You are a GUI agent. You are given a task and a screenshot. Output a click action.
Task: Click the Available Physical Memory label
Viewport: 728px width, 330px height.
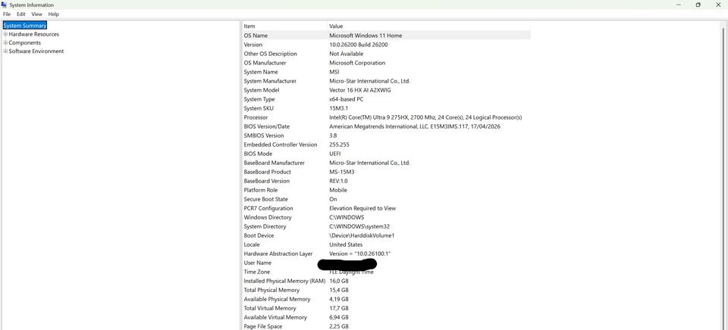click(278, 300)
